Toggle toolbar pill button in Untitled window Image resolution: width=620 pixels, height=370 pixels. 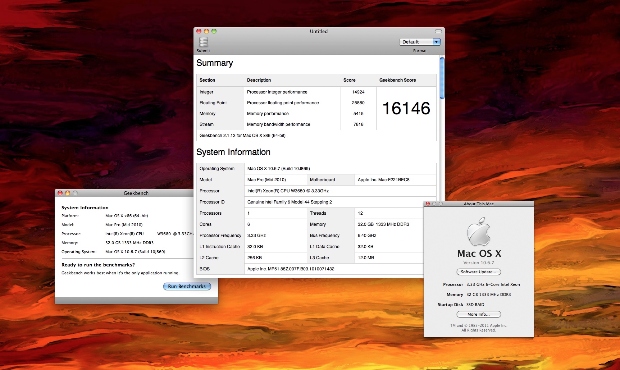coord(438,31)
